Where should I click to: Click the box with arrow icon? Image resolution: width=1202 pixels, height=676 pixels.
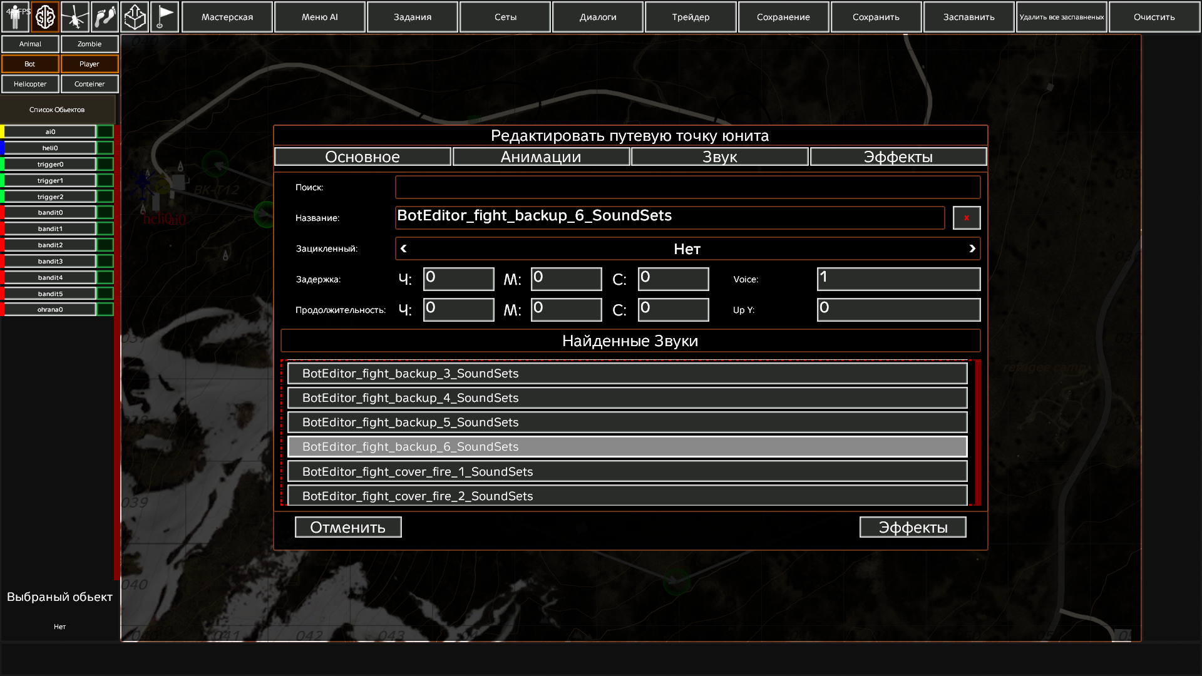[x=135, y=17]
